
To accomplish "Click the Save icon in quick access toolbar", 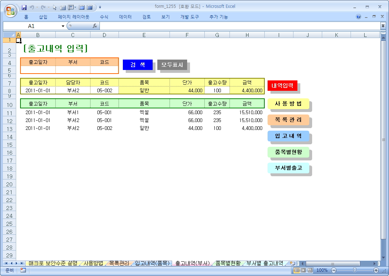I will coord(24,7).
